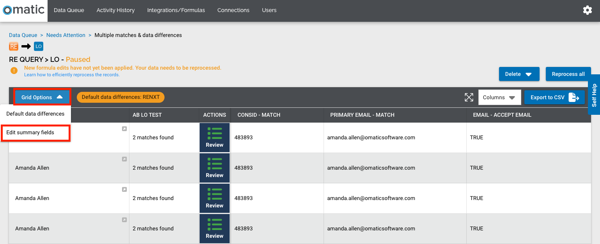The width and height of the screenshot is (600, 244).
Task: Select 'Edit summary fields' menu option
Action: click(x=35, y=133)
